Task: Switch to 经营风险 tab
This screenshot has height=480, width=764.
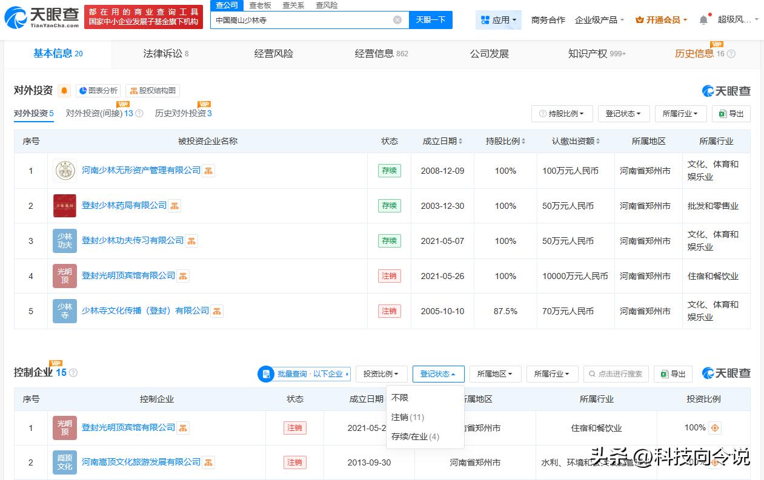Action: (x=273, y=54)
